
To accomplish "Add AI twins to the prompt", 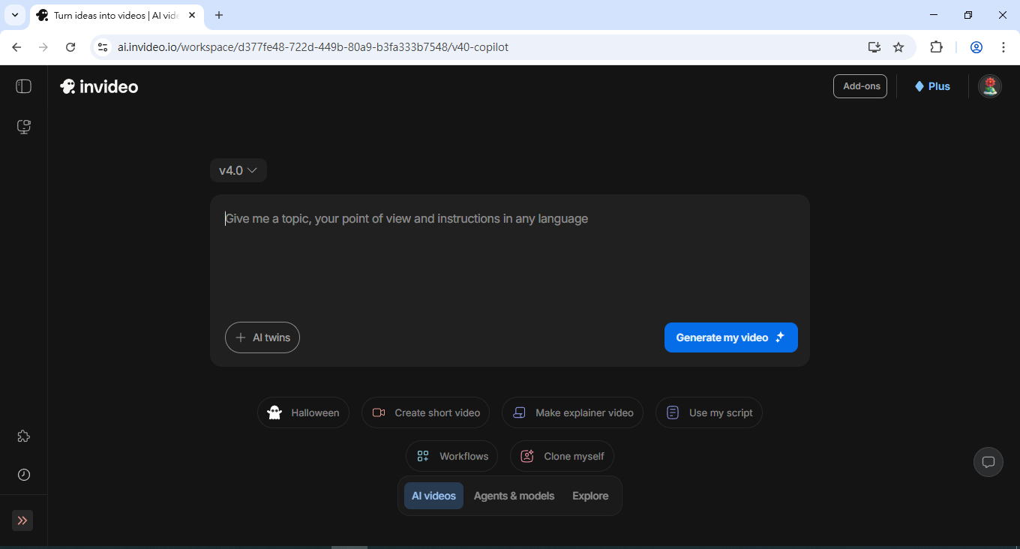I will tap(262, 337).
